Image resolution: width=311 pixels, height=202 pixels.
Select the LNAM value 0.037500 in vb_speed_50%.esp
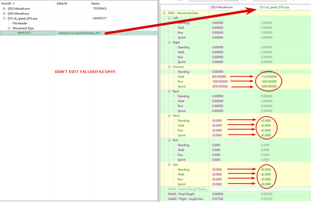point(267,199)
